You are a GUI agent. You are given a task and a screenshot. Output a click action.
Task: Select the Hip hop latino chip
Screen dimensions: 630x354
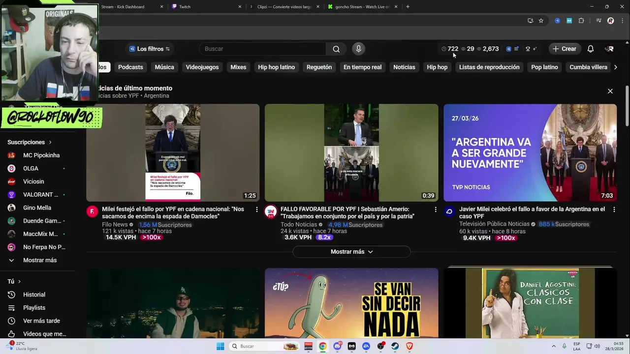pyautogui.click(x=277, y=67)
